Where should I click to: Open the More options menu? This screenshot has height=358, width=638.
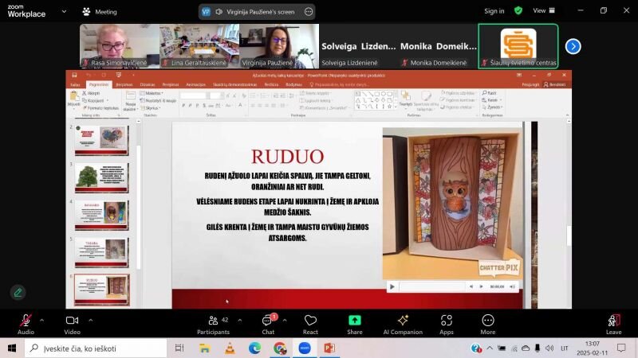tap(487, 322)
